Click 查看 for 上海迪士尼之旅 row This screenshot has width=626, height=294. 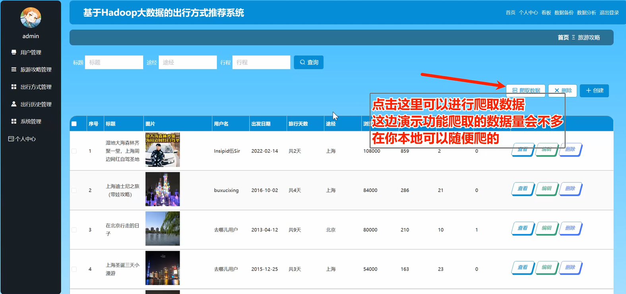(x=523, y=189)
